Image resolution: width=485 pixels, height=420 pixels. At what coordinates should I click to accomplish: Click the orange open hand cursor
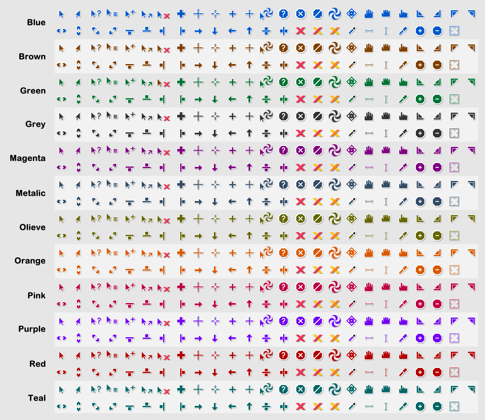pos(369,253)
